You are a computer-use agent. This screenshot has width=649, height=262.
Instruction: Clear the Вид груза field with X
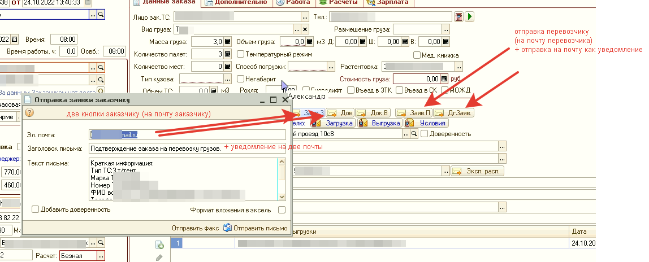pos(305,29)
